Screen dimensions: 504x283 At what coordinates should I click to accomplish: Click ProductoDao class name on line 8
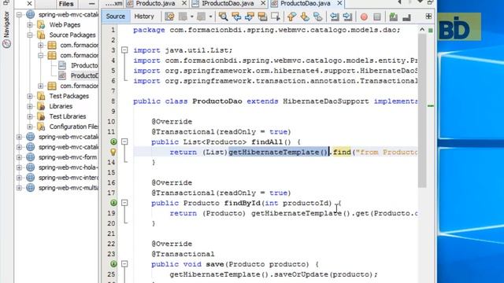pos(217,101)
